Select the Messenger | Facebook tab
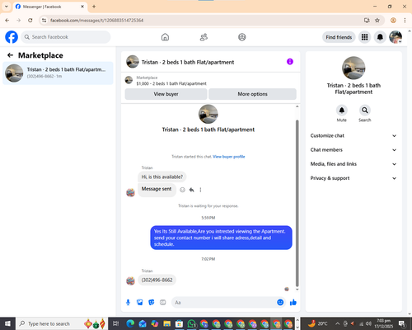The image size is (412, 330). click(50, 7)
